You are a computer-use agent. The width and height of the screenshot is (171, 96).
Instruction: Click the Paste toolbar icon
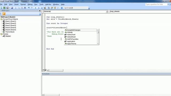pos(22,8)
